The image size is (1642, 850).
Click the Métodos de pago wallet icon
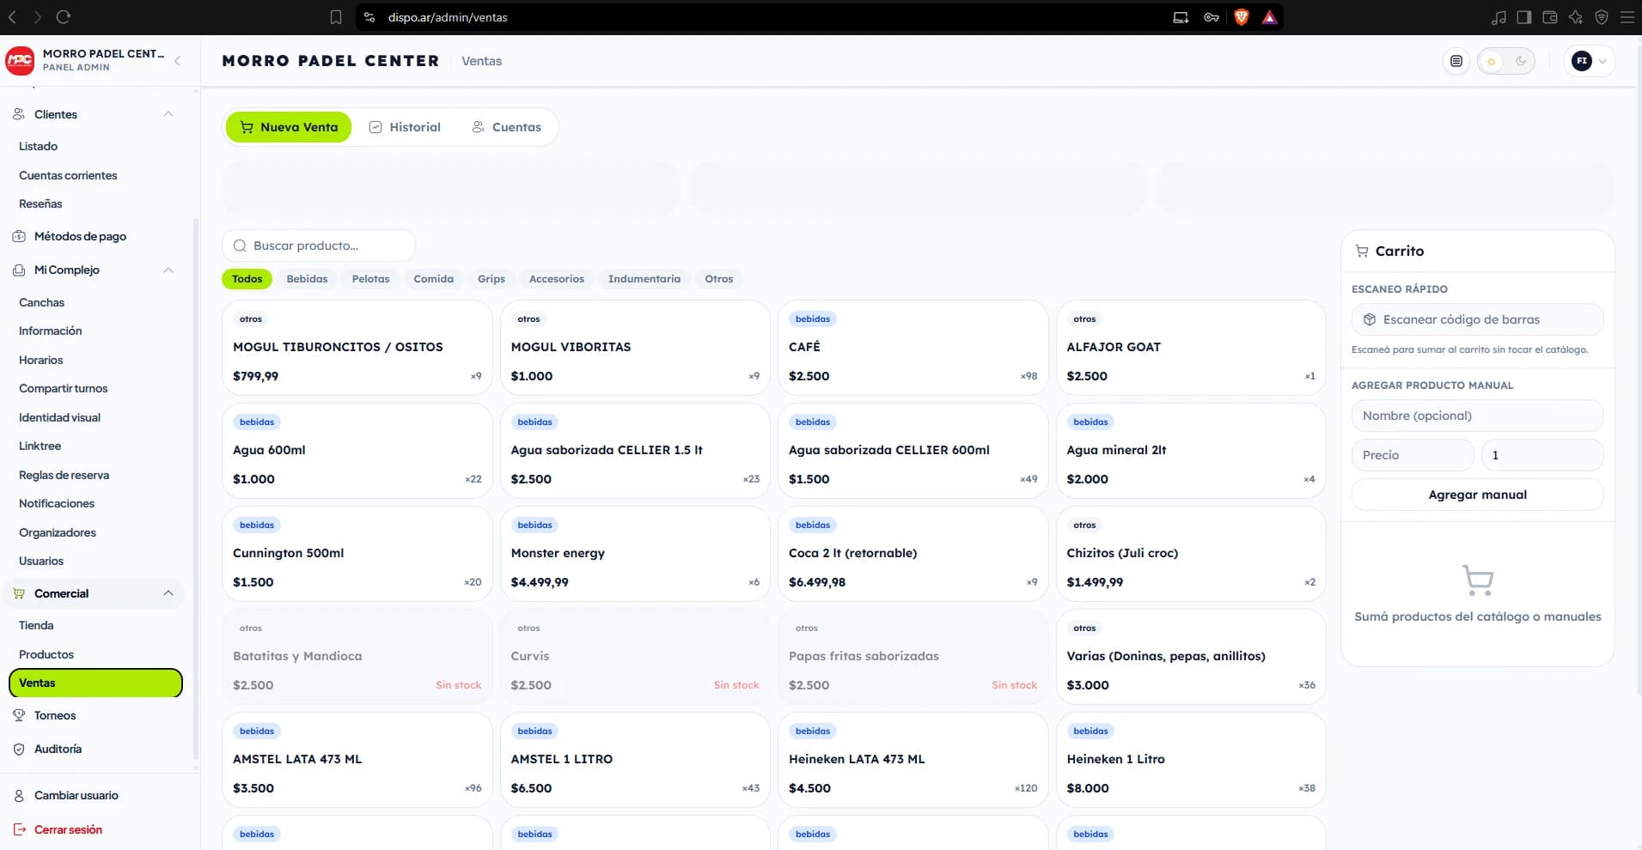pos(19,236)
